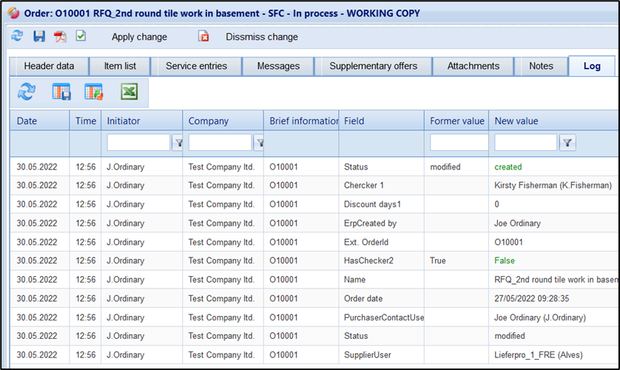The width and height of the screenshot is (620, 370).
Task: Click the green checkmark Apply change icon
Action: [81, 36]
